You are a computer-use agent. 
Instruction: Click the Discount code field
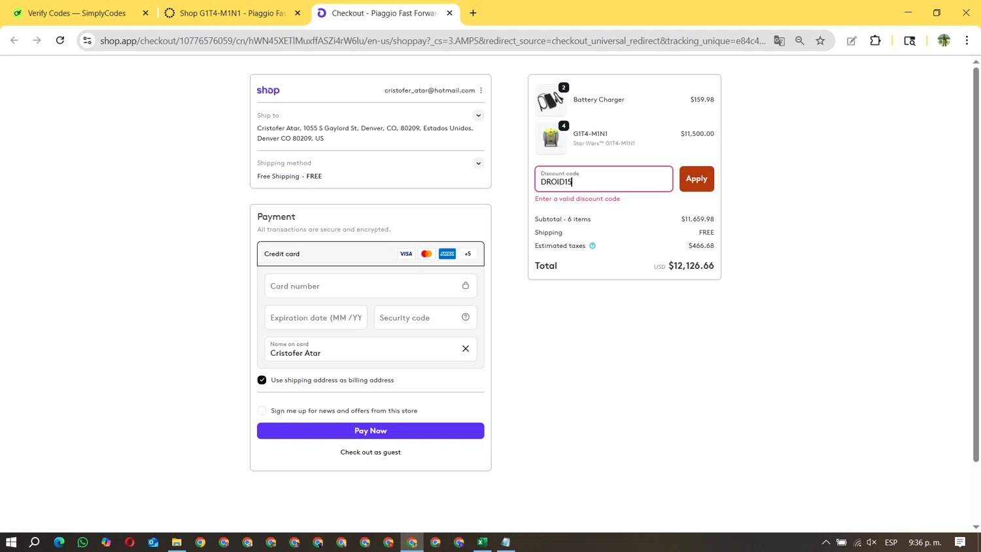pos(604,179)
